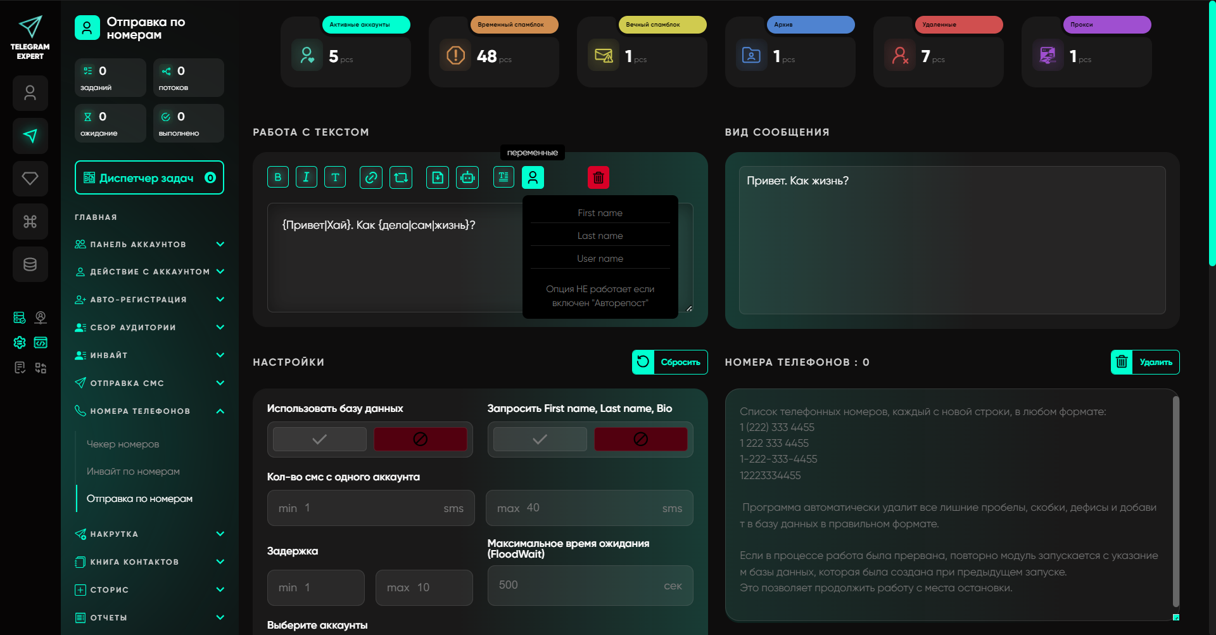This screenshot has height=635, width=1216.
Task: Click the red trash icon above message text
Action: 598,177
